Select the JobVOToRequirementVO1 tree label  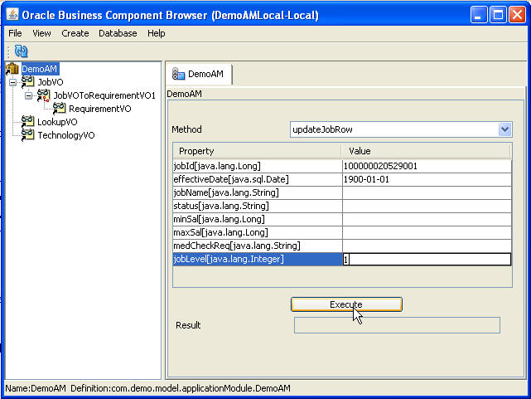(104, 95)
